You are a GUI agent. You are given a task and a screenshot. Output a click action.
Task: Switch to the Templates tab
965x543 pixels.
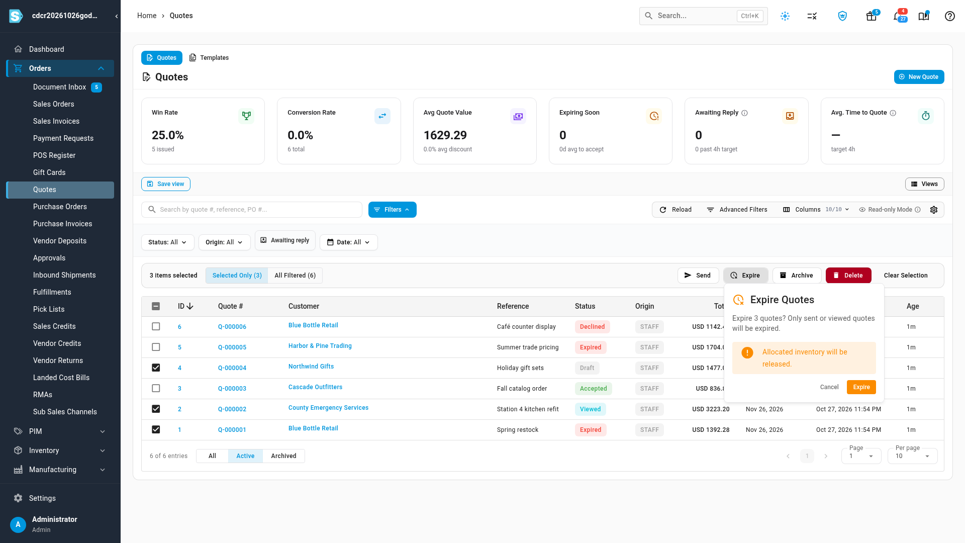click(x=209, y=58)
